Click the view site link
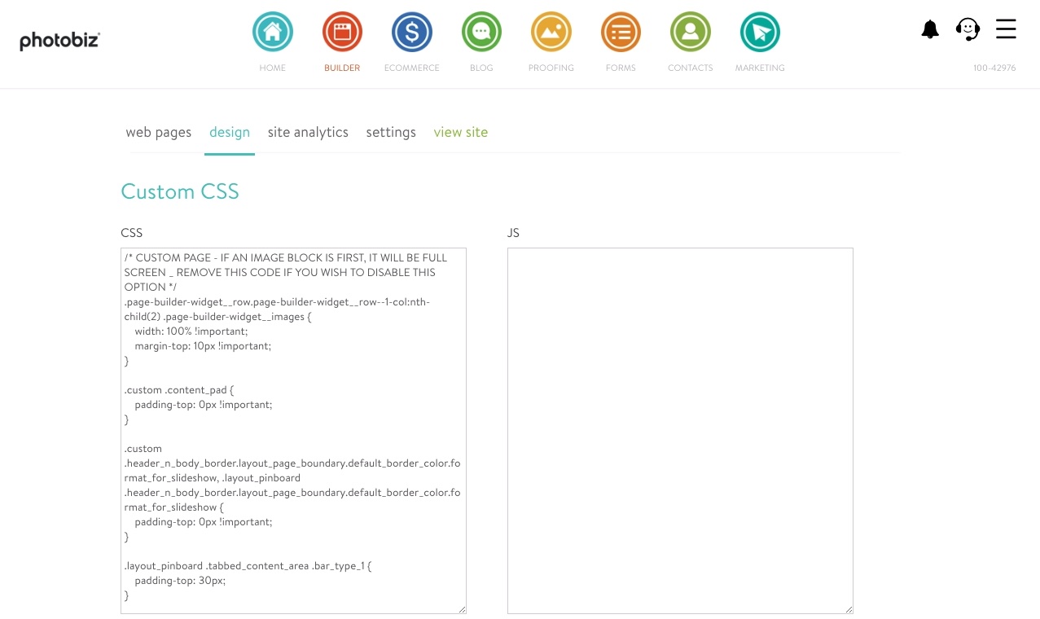1040x619 pixels. pyautogui.click(x=460, y=132)
